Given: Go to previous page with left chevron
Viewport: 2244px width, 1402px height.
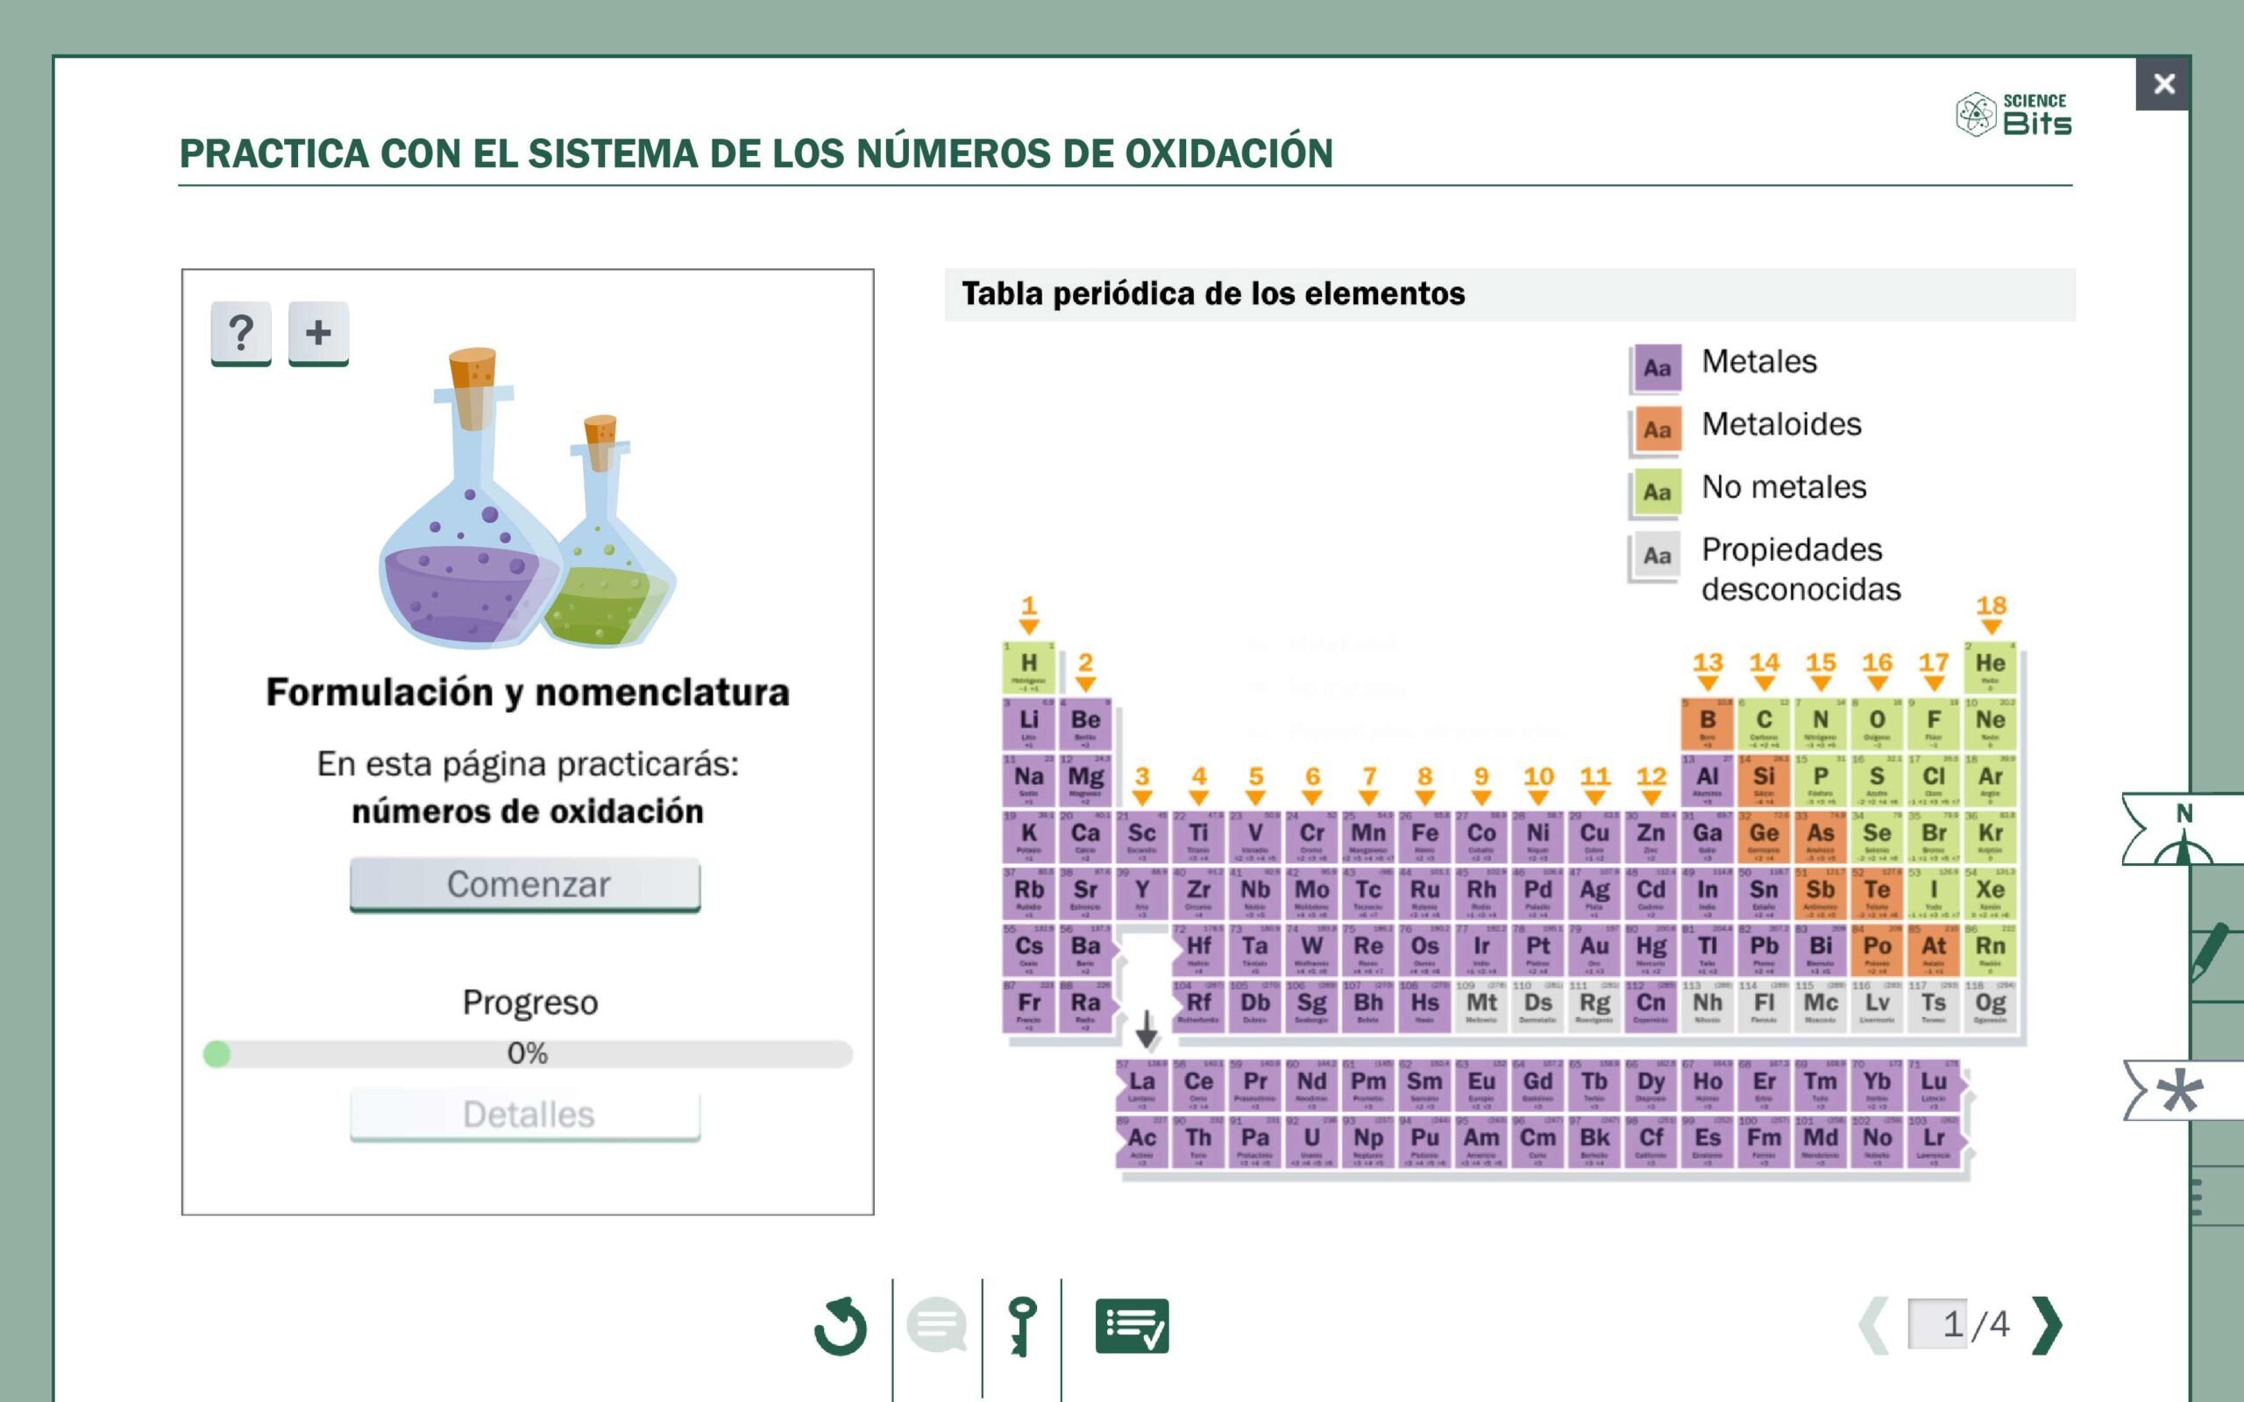Looking at the screenshot, I should 1874,1325.
